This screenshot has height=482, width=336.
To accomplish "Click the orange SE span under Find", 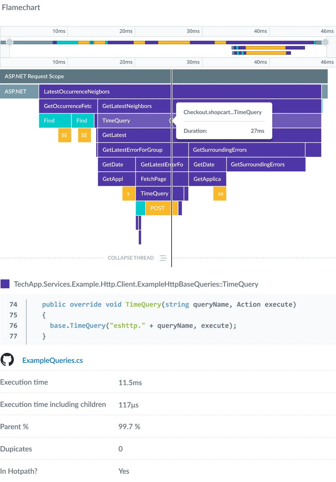I will click(64, 136).
